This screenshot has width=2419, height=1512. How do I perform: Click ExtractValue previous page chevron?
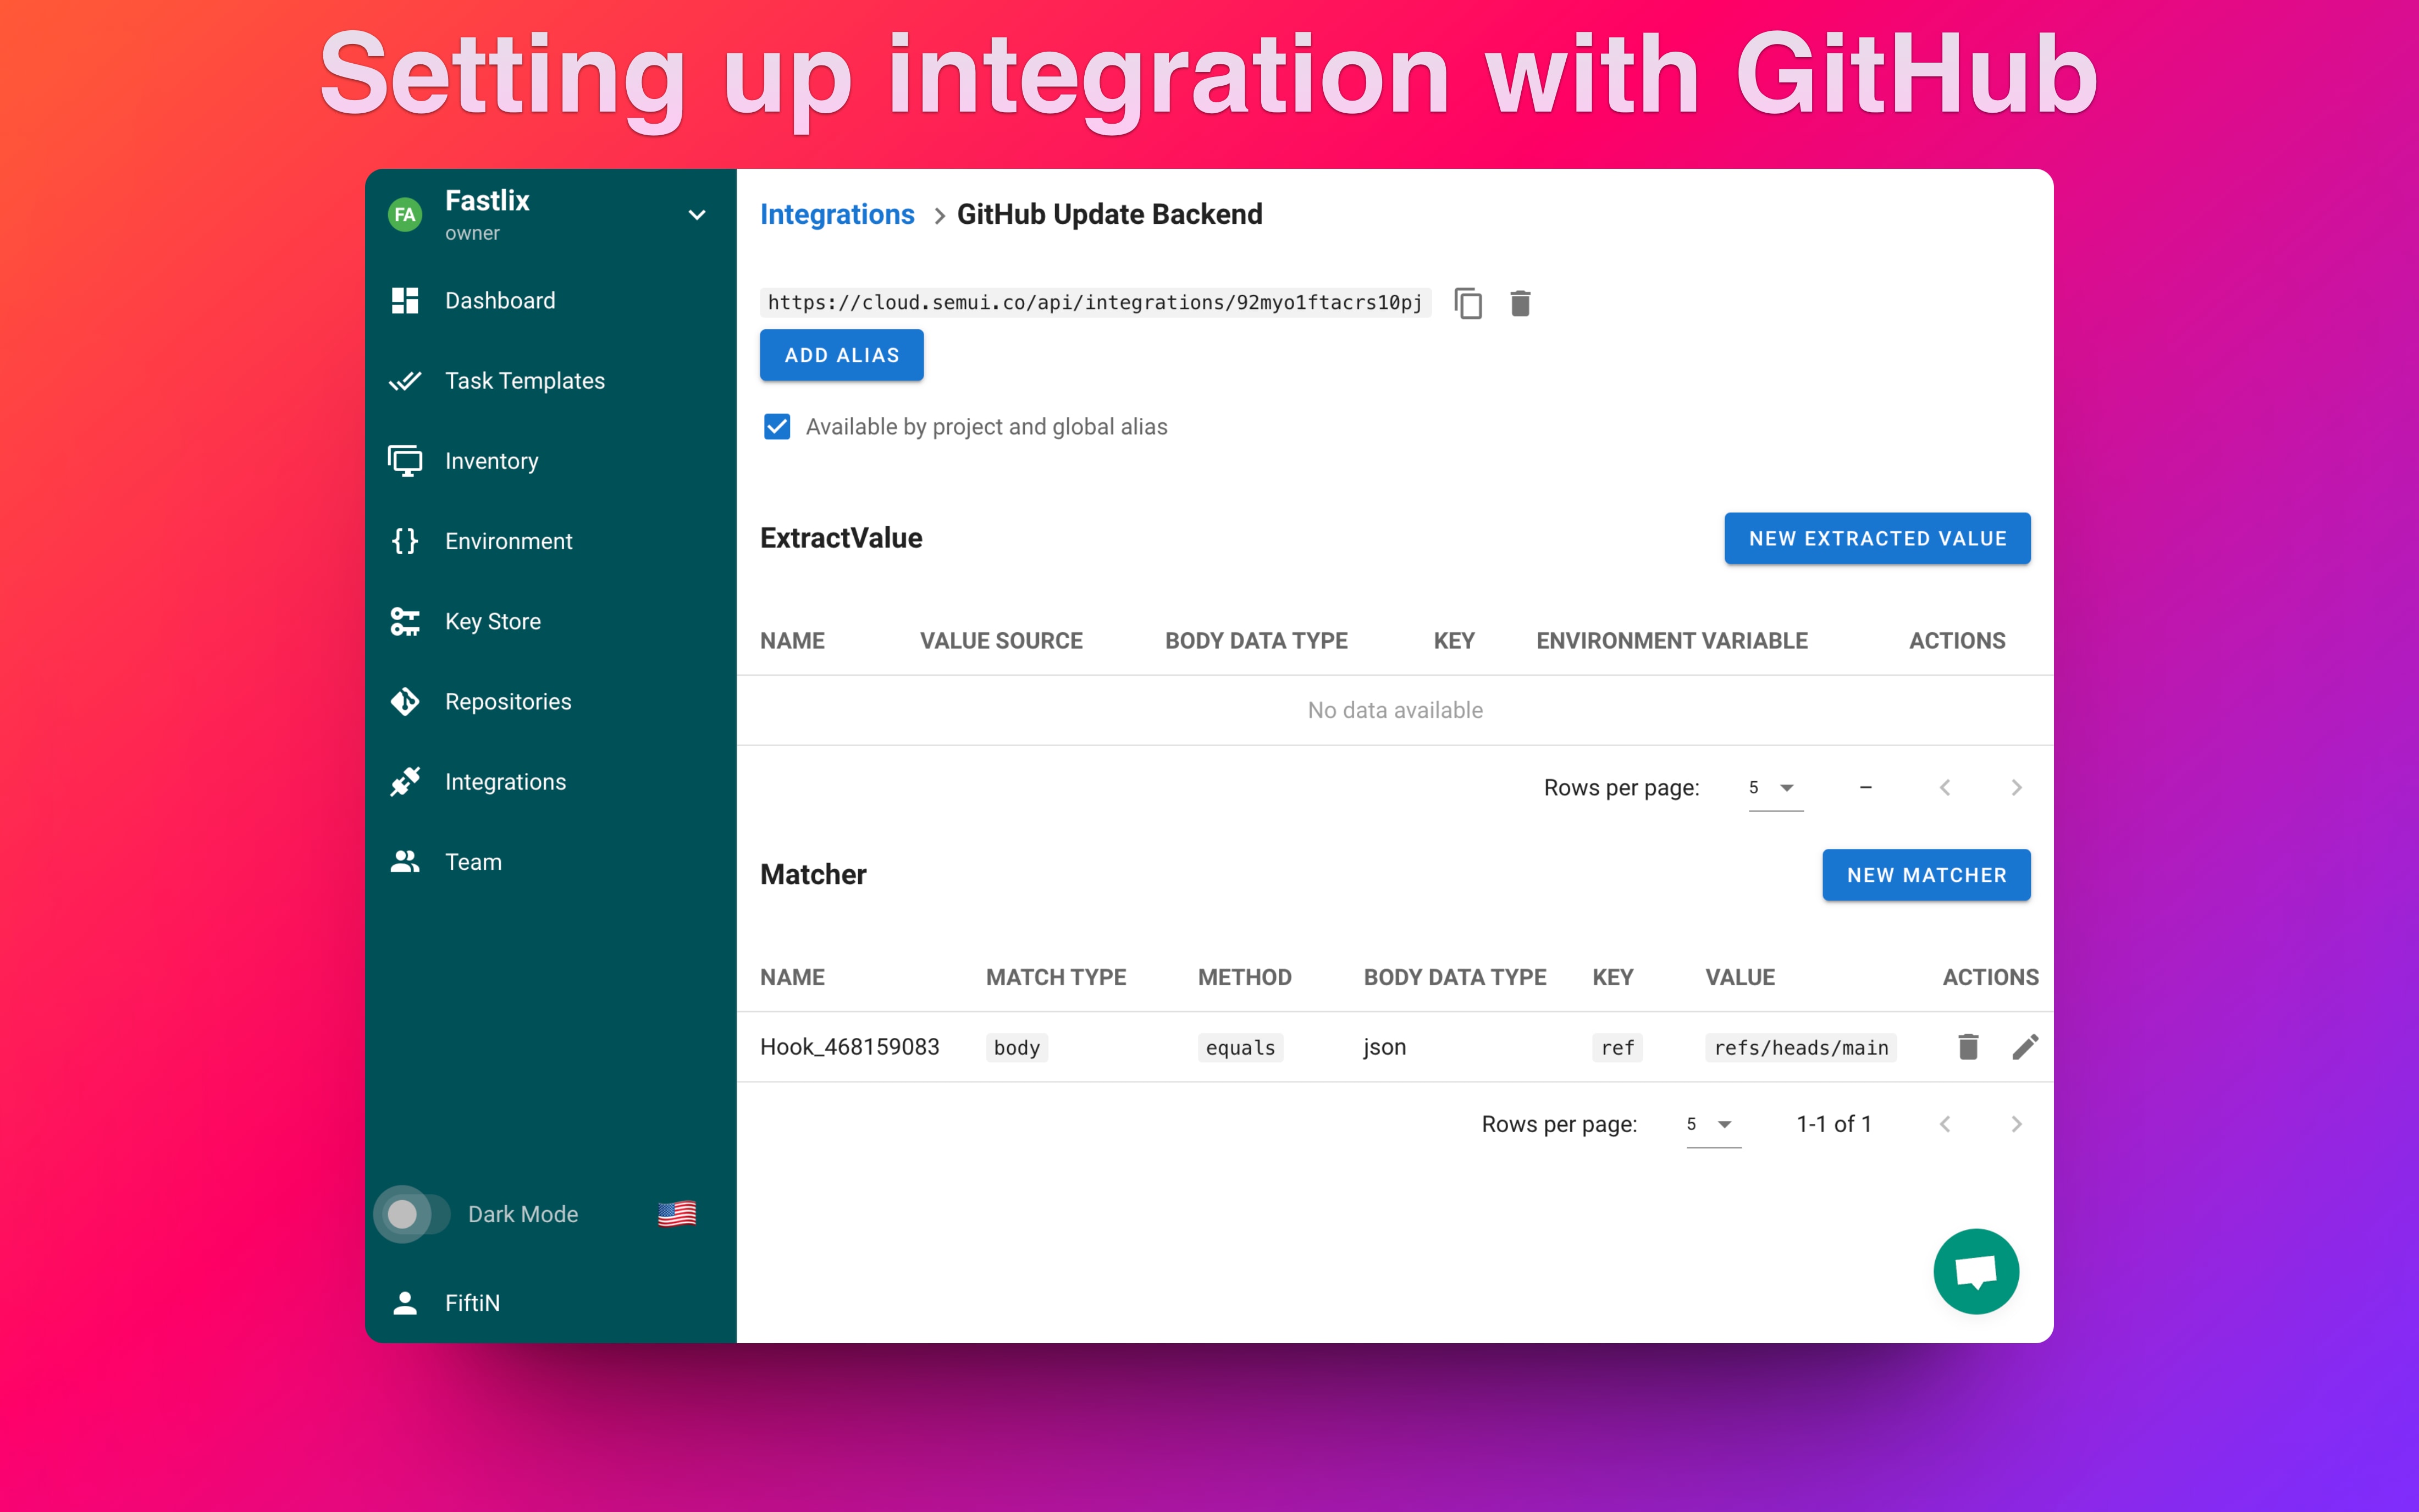1945,788
